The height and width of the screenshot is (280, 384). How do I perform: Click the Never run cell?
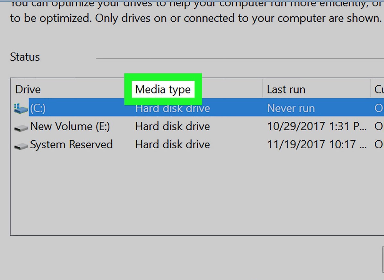tap(291, 109)
